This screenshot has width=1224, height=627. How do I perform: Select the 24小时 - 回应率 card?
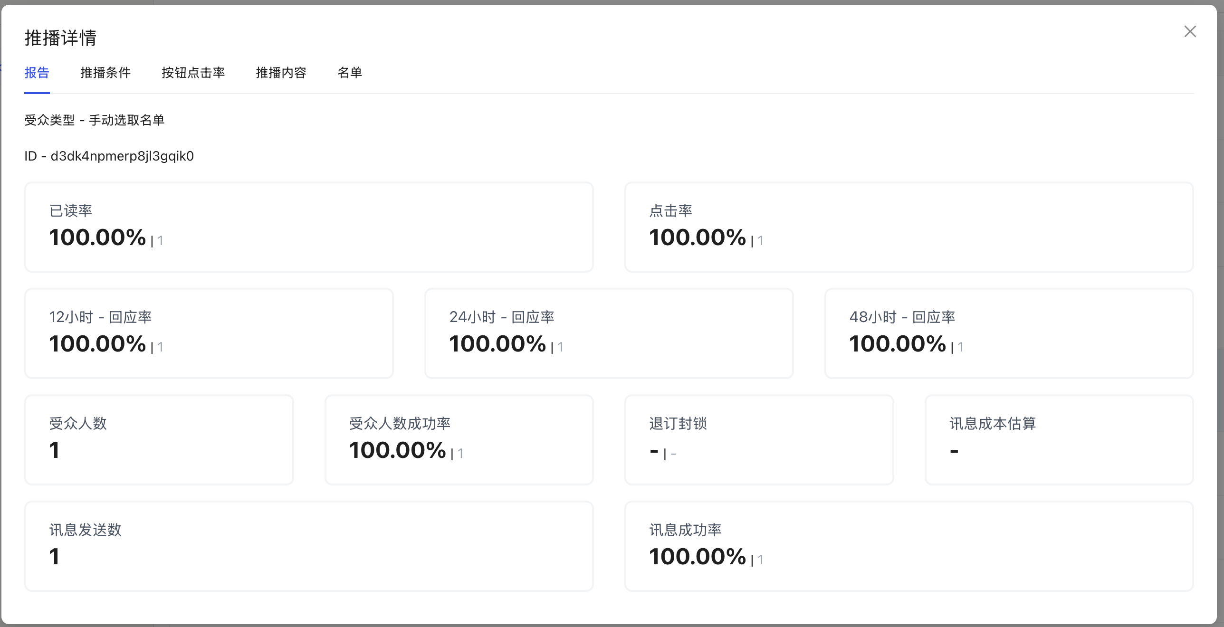[609, 333]
